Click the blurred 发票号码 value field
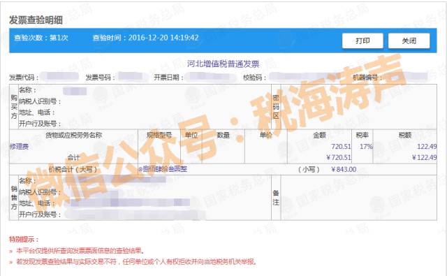 (x=131, y=77)
